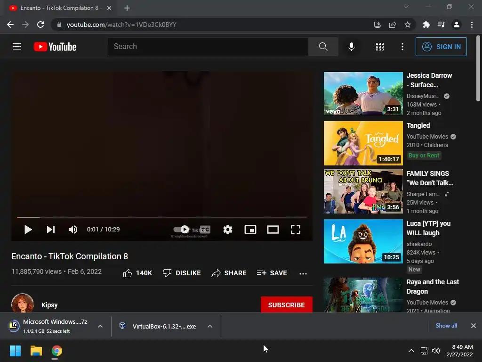Open the YouTube hamburger guide menu
This screenshot has width=482, height=362.
[x=17, y=47]
